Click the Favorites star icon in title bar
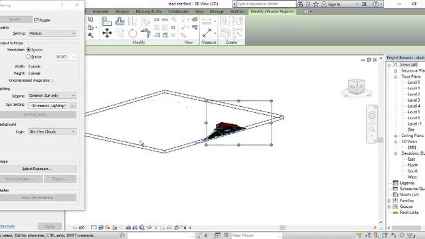Viewport: 425px width, 239px height. pyautogui.click(x=316, y=4)
